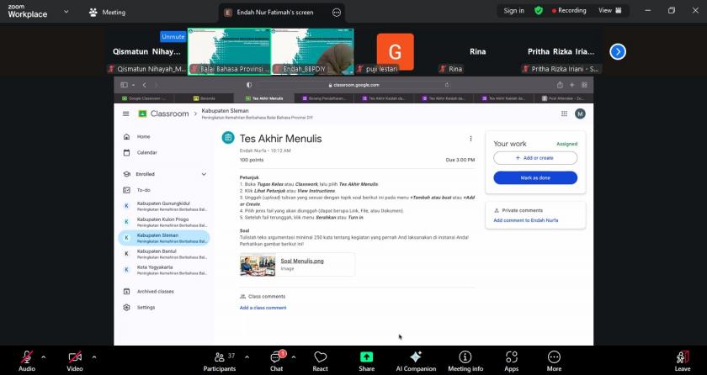Open the Participants list
Image resolution: width=707 pixels, height=375 pixels.
[x=219, y=360]
